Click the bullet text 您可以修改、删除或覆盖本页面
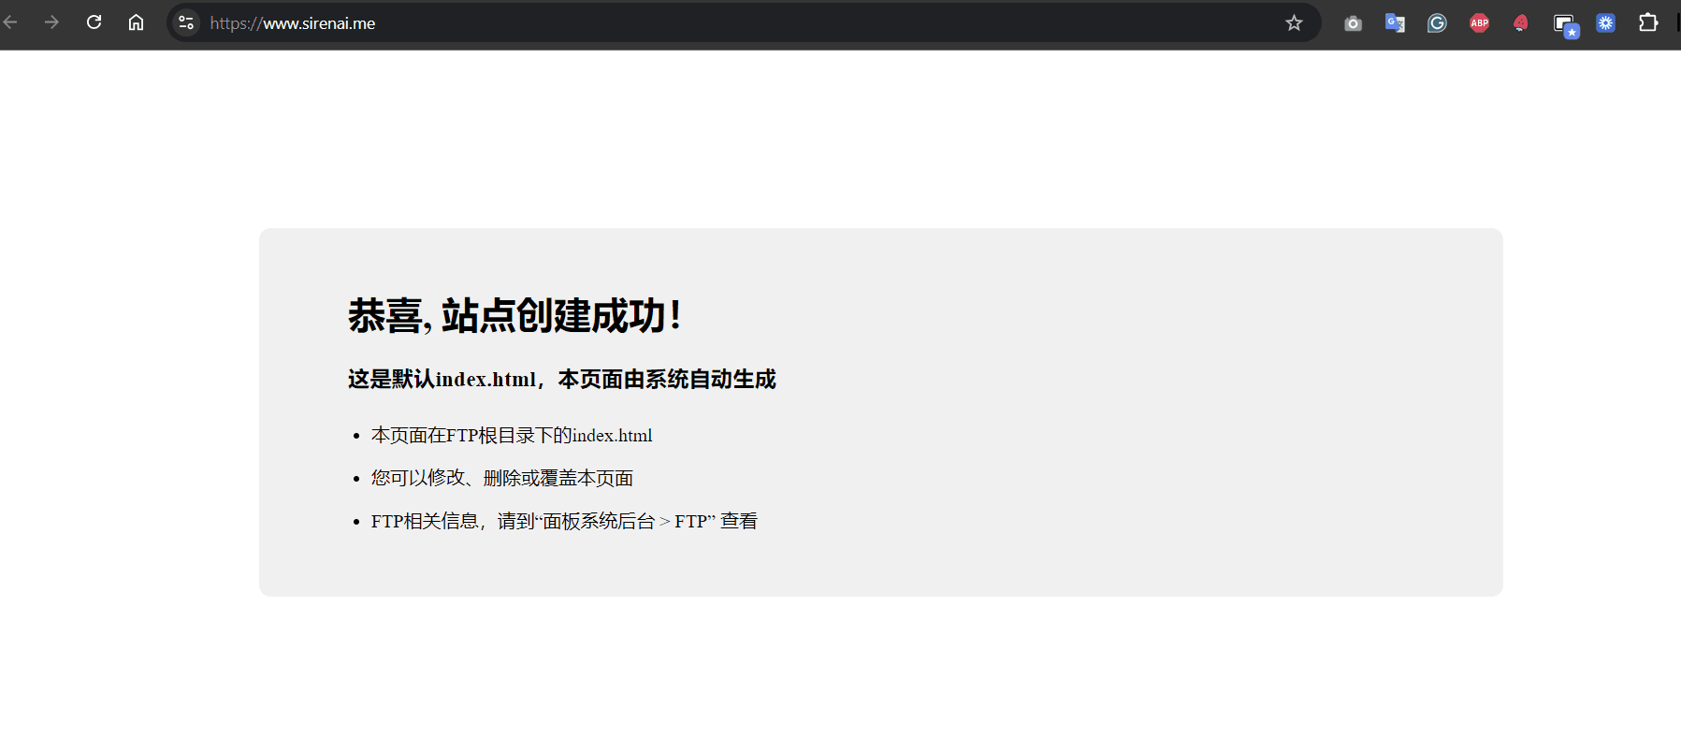This screenshot has height=750, width=1681. tap(502, 478)
